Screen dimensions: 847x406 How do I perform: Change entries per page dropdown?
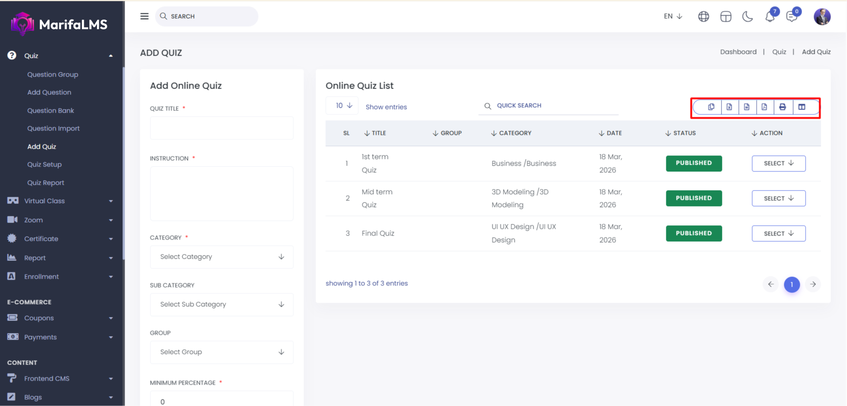click(x=342, y=106)
